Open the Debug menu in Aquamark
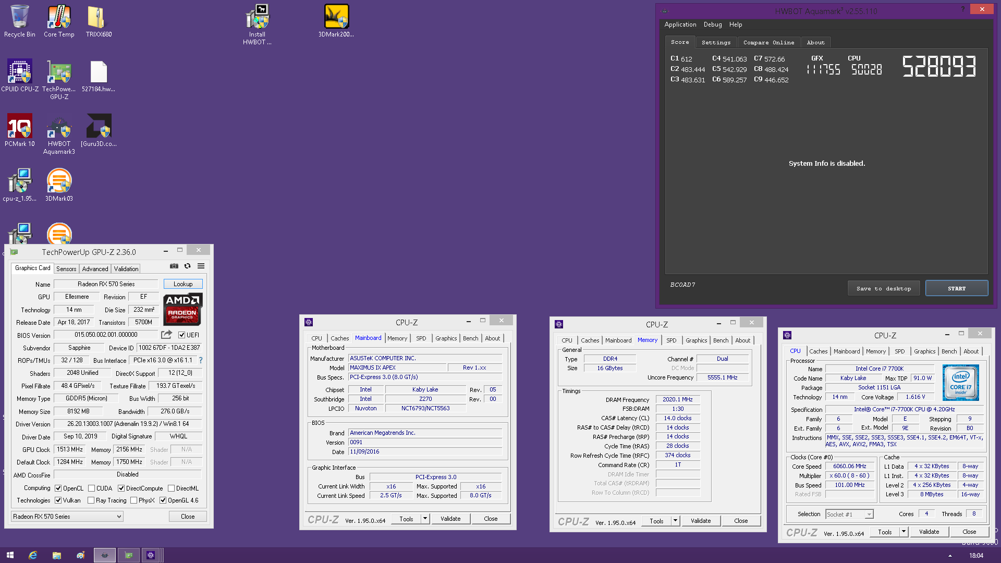The height and width of the screenshot is (563, 1001). tap(713, 25)
